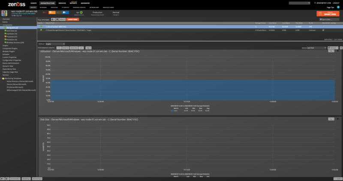
Task: Open the gear actions dropdown in File Systems toolbar
Action: [x=53, y=19]
